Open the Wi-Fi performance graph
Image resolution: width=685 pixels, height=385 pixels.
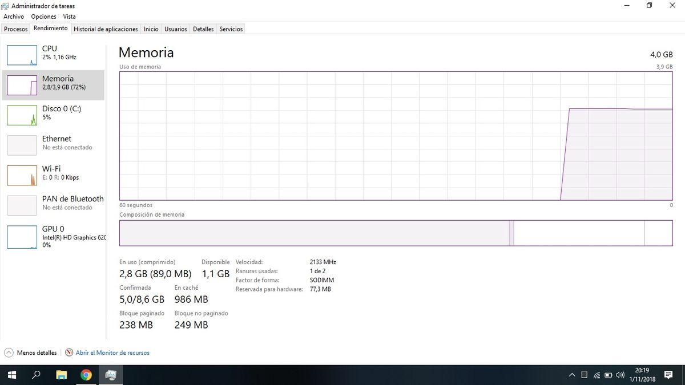[22, 175]
